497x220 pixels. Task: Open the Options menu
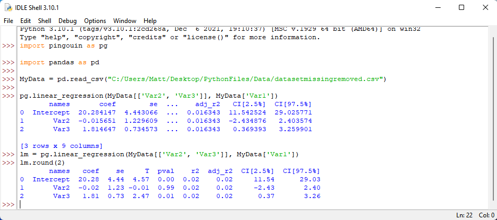click(95, 20)
